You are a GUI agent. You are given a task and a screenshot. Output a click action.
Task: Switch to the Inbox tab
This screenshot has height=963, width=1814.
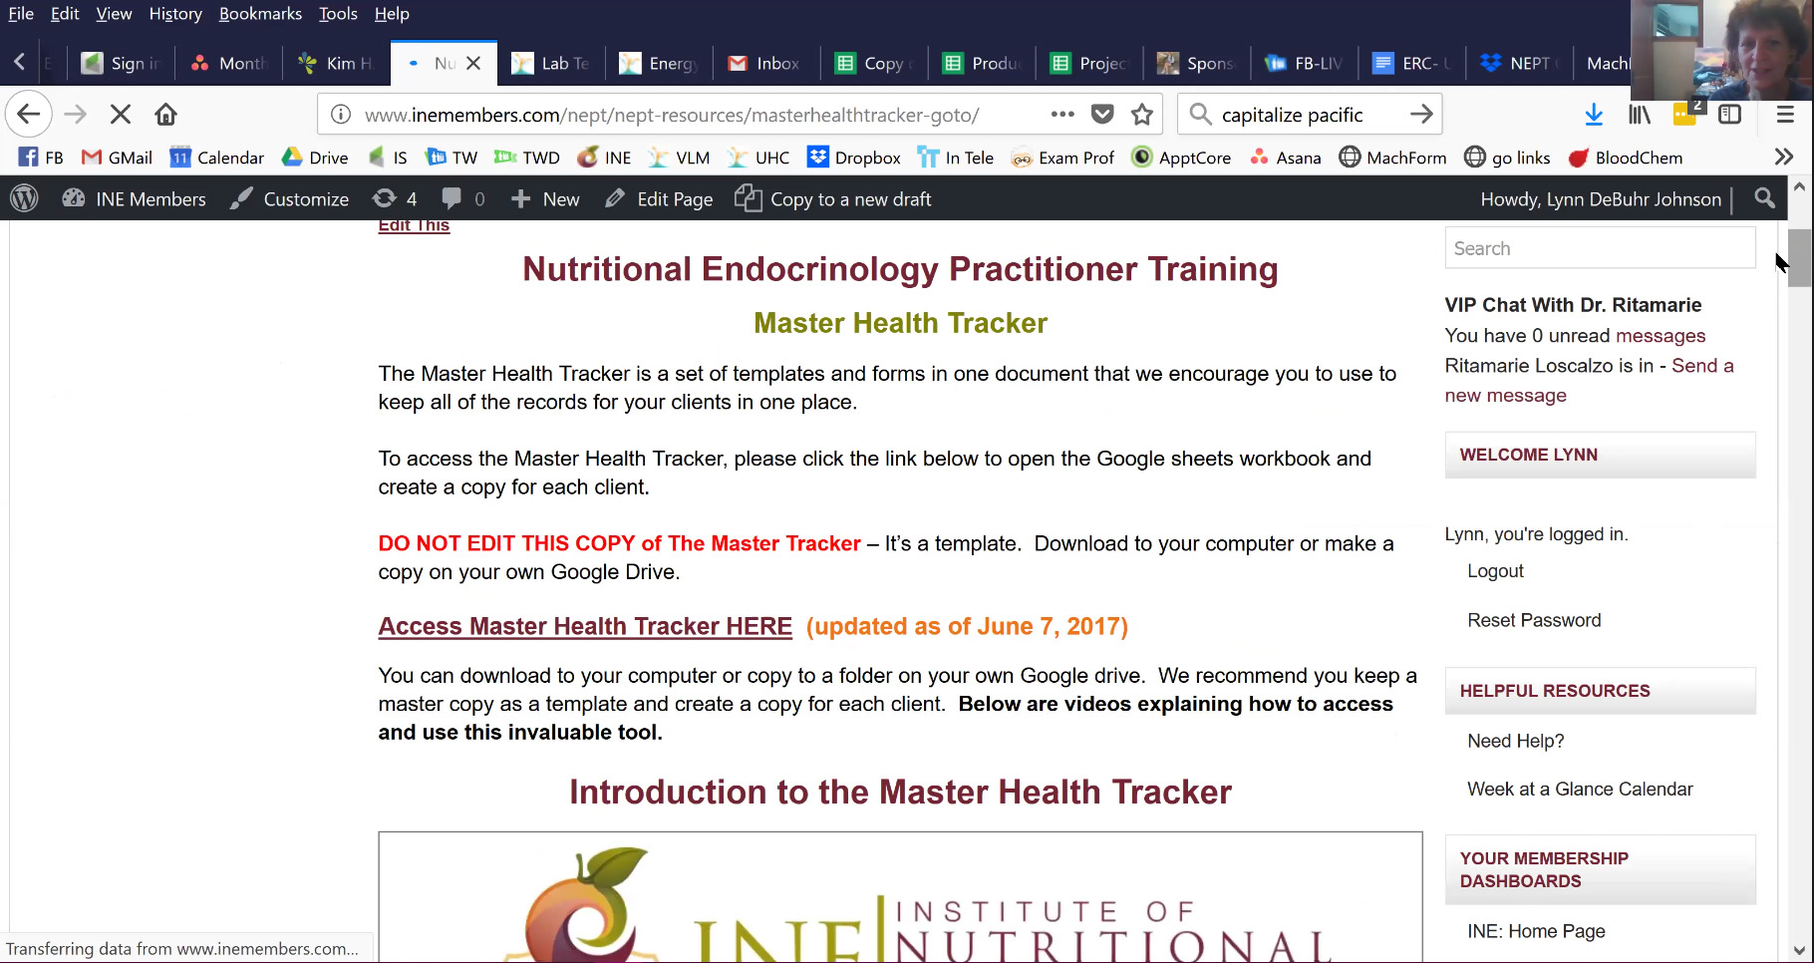(764, 63)
